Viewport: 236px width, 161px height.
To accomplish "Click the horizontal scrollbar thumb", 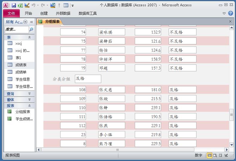I will (x=117, y=150).
